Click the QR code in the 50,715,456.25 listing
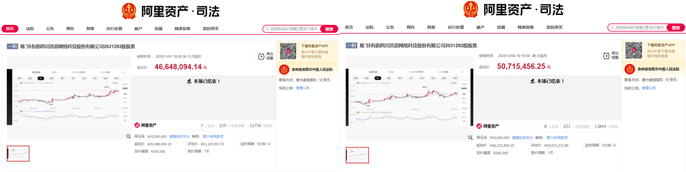 pos(634,50)
